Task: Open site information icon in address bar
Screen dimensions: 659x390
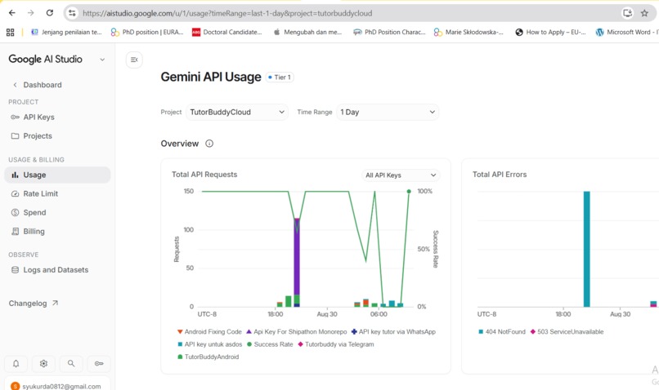Action: click(72, 13)
